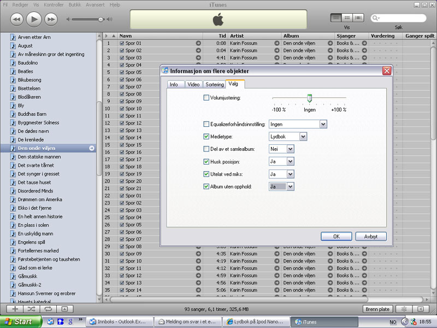Switch to the Sortering tab
This screenshot has height=328, width=437.
click(x=215, y=84)
